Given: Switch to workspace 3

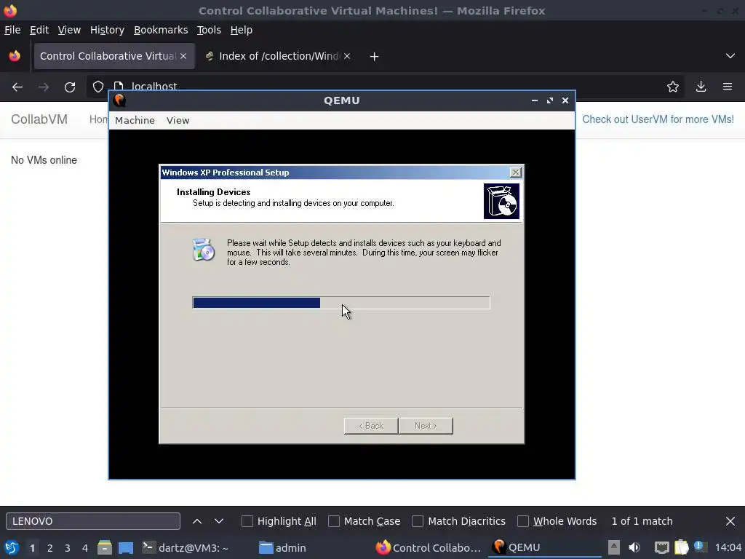Looking at the screenshot, I should click(x=68, y=548).
